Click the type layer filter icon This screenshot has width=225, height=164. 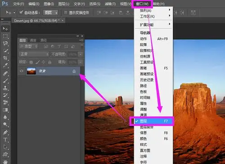pyautogui.click(x=59, y=46)
